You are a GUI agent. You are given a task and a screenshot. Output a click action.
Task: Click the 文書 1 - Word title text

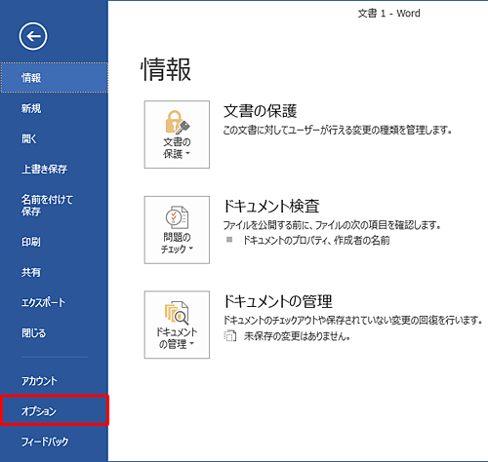click(388, 14)
